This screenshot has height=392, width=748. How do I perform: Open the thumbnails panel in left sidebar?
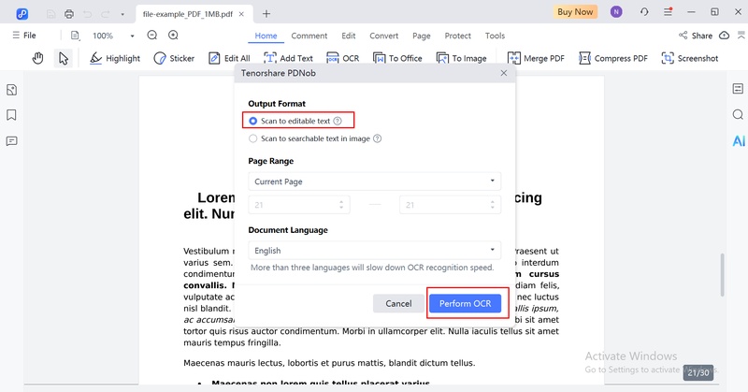tap(12, 90)
